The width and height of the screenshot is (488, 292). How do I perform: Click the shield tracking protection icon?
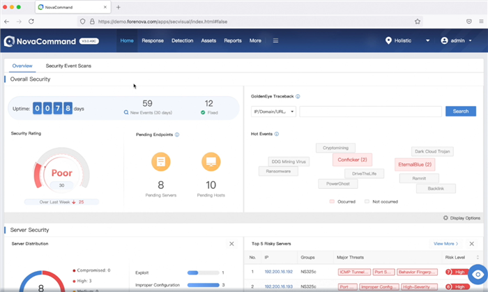[82, 22]
